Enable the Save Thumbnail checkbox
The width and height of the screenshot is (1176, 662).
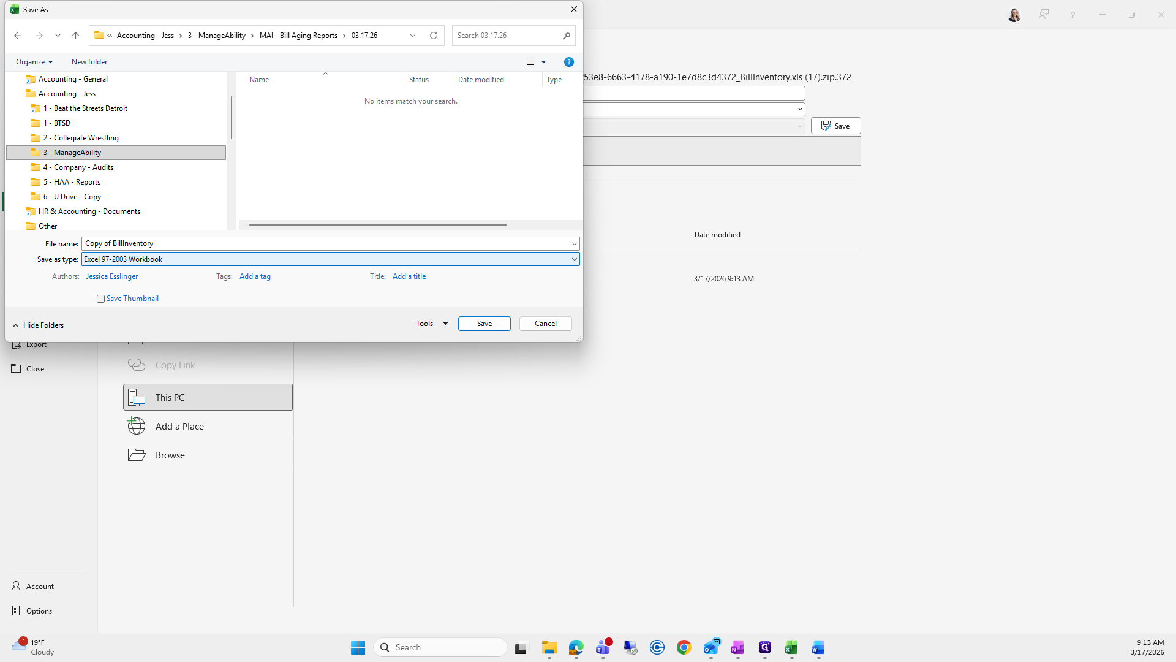[x=101, y=299]
